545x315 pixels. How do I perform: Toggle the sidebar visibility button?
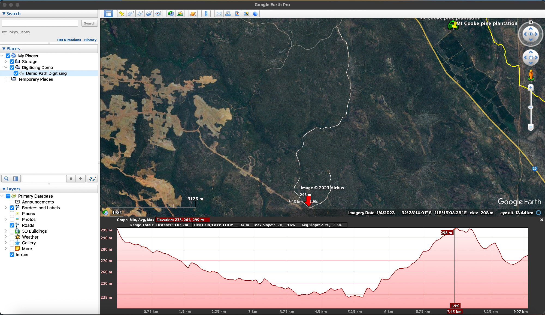(108, 14)
